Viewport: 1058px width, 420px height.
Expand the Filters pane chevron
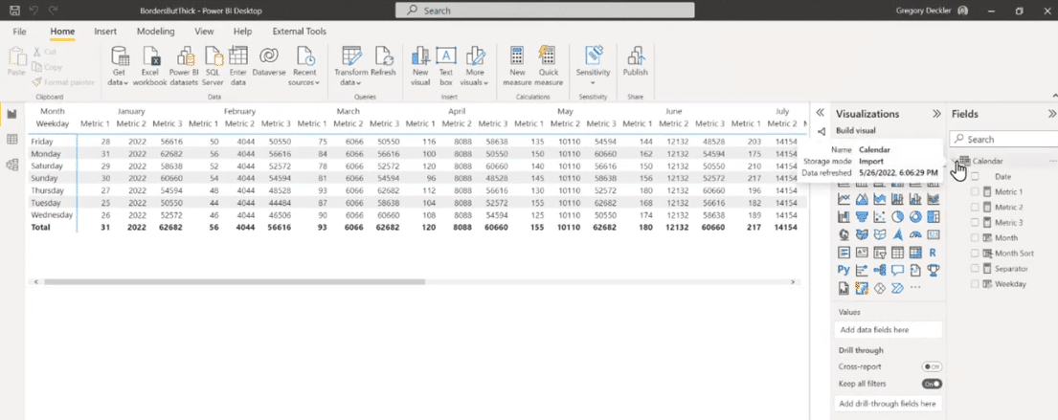click(x=821, y=113)
